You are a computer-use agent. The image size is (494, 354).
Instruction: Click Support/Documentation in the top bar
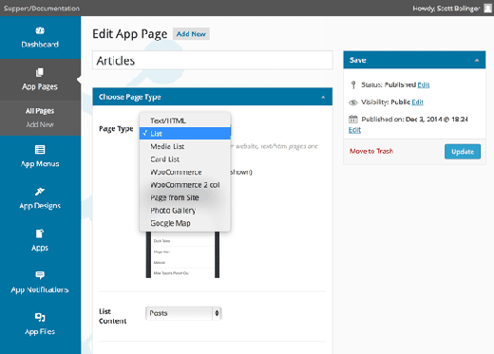point(42,9)
